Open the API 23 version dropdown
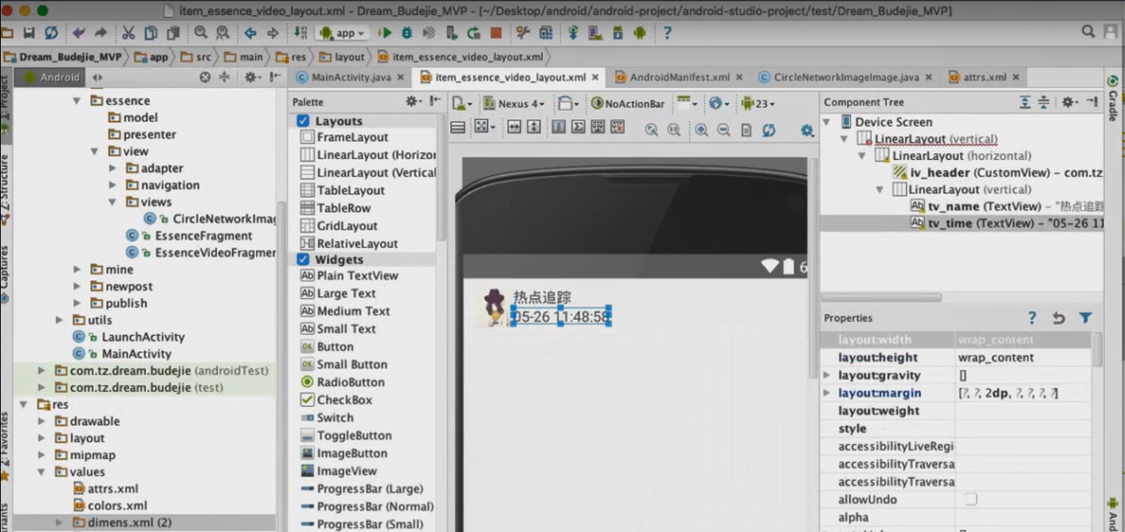The height and width of the screenshot is (532, 1125). click(x=761, y=104)
